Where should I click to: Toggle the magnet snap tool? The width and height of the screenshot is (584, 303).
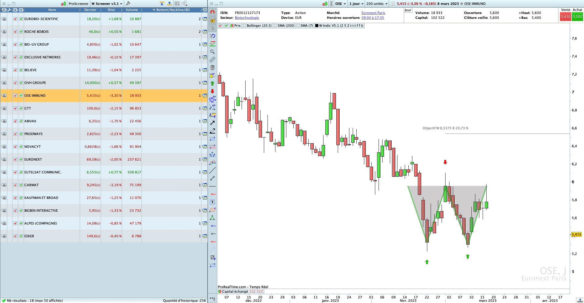[x=212, y=12]
